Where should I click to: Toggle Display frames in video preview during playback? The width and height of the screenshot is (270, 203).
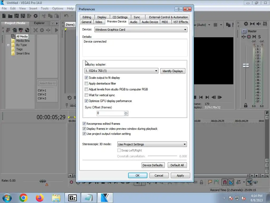coord(84,129)
